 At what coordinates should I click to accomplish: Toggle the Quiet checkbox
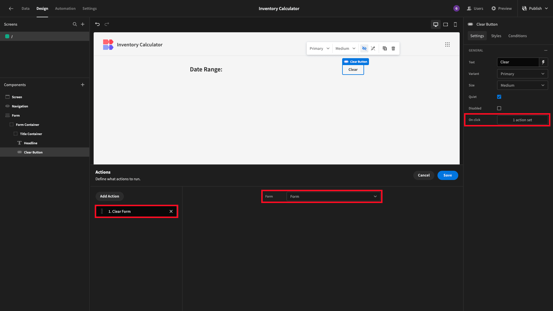pos(499,97)
